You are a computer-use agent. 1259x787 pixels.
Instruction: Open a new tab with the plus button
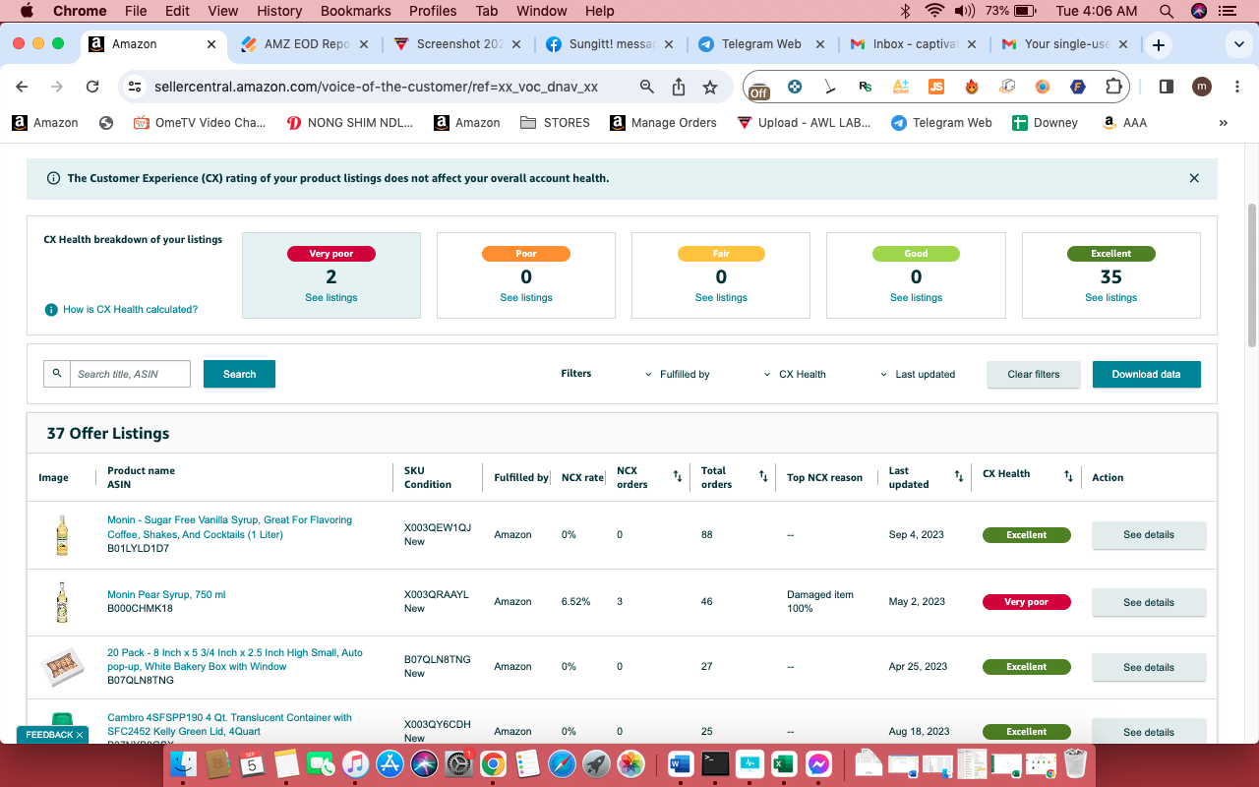point(1159,45)
